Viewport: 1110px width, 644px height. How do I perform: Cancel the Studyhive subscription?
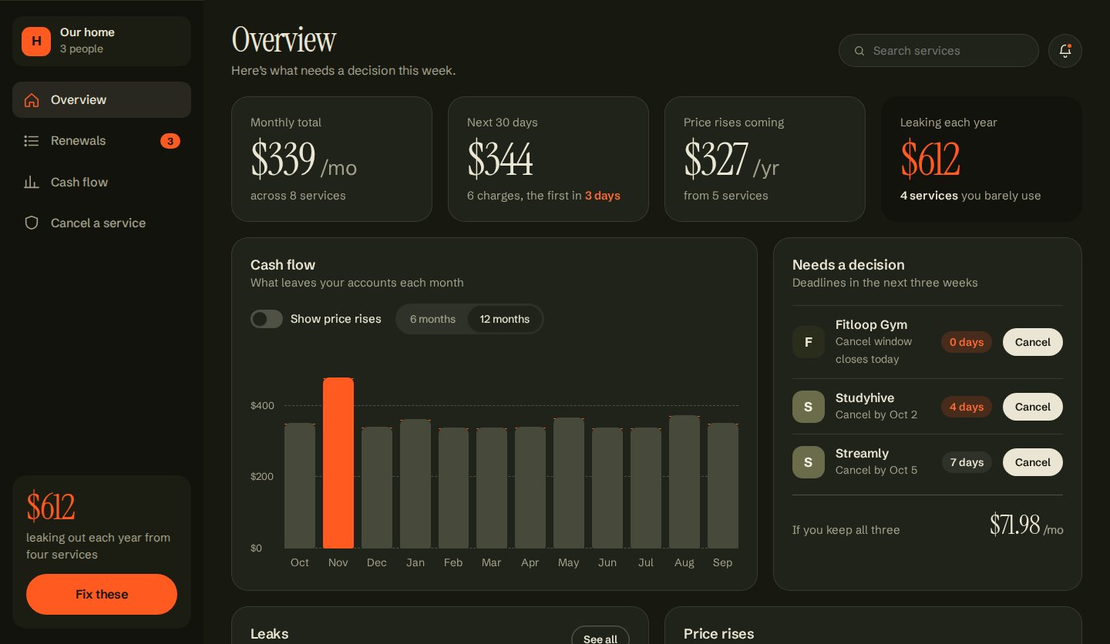click(1033, 407)
